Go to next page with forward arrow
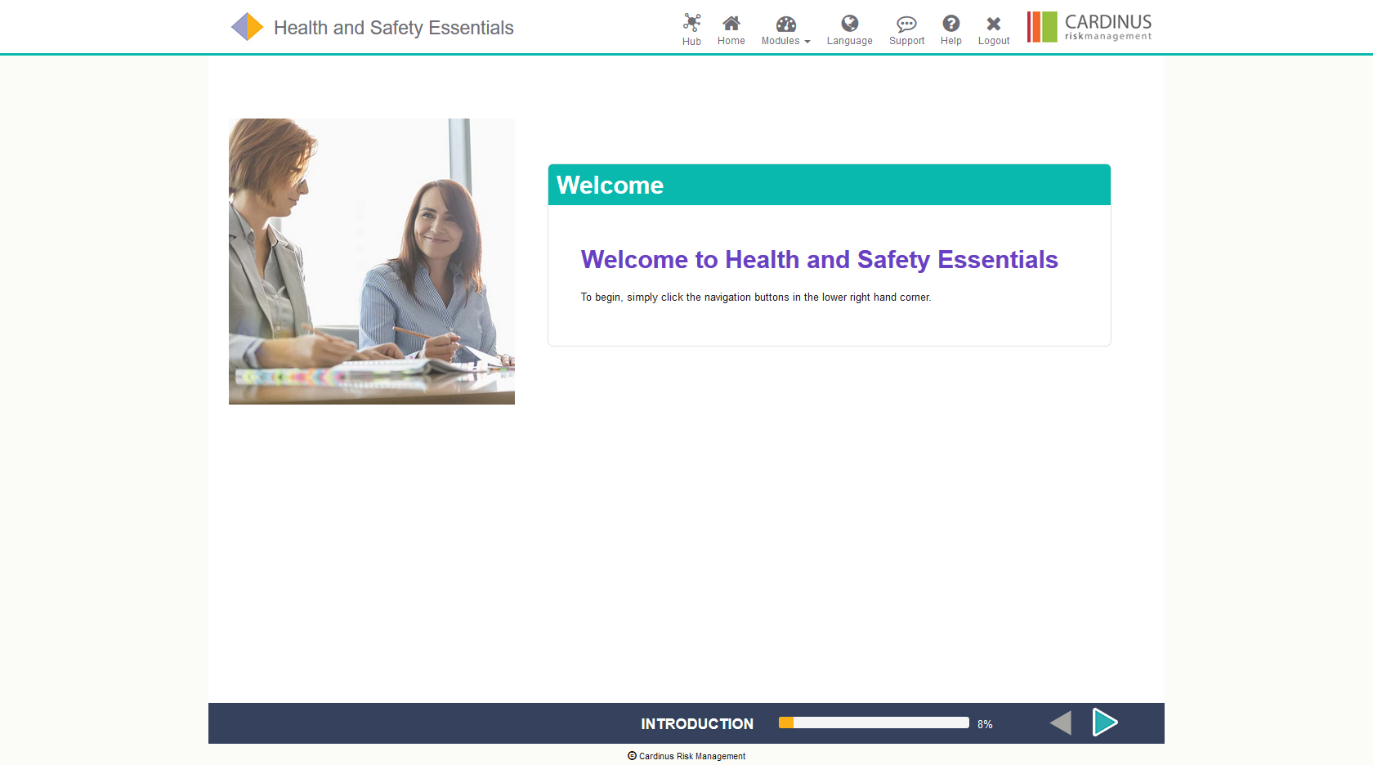 [x=1105, y=722]
